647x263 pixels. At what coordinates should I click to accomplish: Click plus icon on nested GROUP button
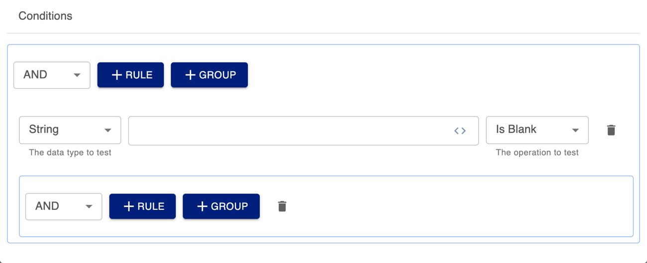(202, 206)
